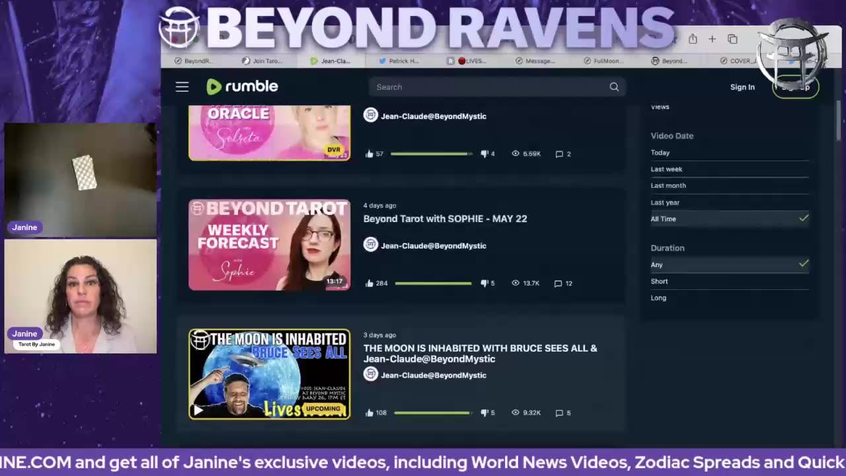Open the comments icon with 2 comments

pyautogui.click(x=559, y=154)
